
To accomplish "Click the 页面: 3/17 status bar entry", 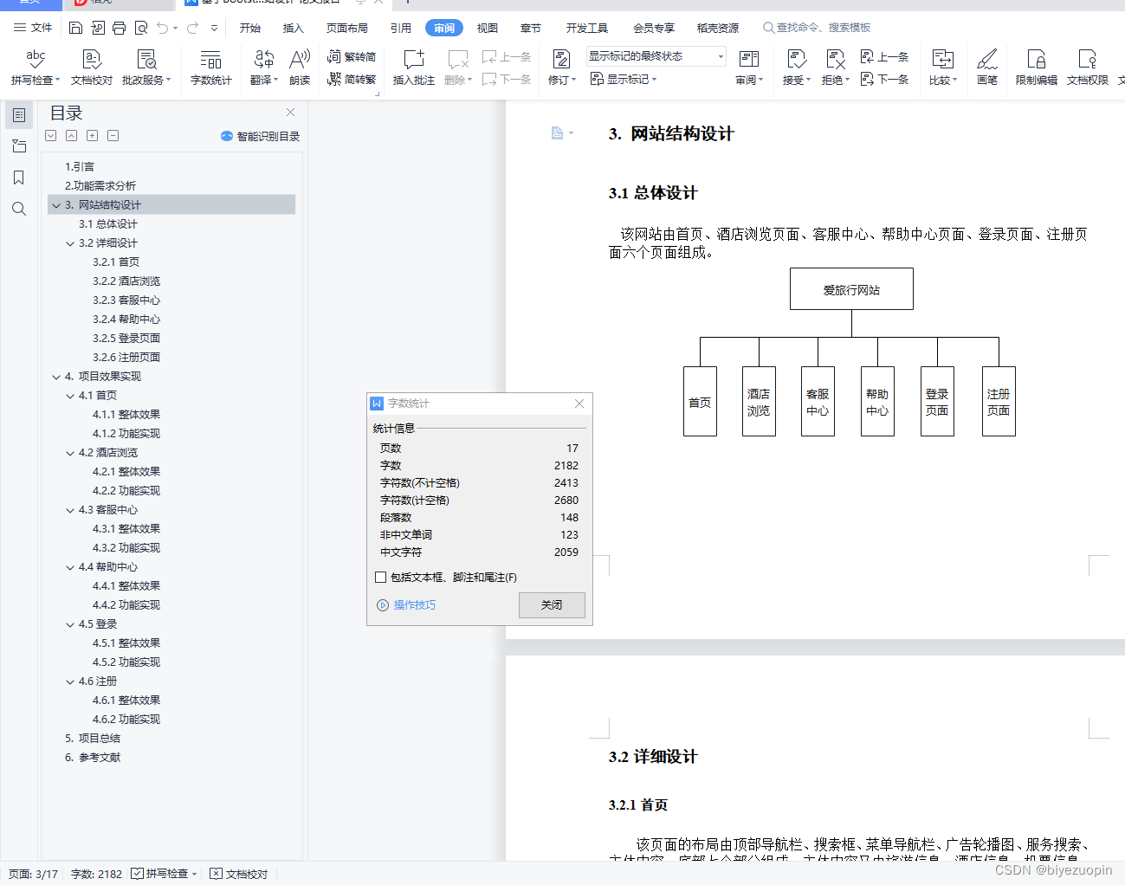I will point(34,874).
